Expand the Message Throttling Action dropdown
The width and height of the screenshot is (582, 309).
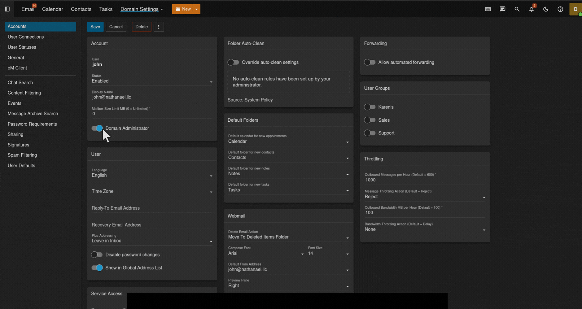point(424,197)
